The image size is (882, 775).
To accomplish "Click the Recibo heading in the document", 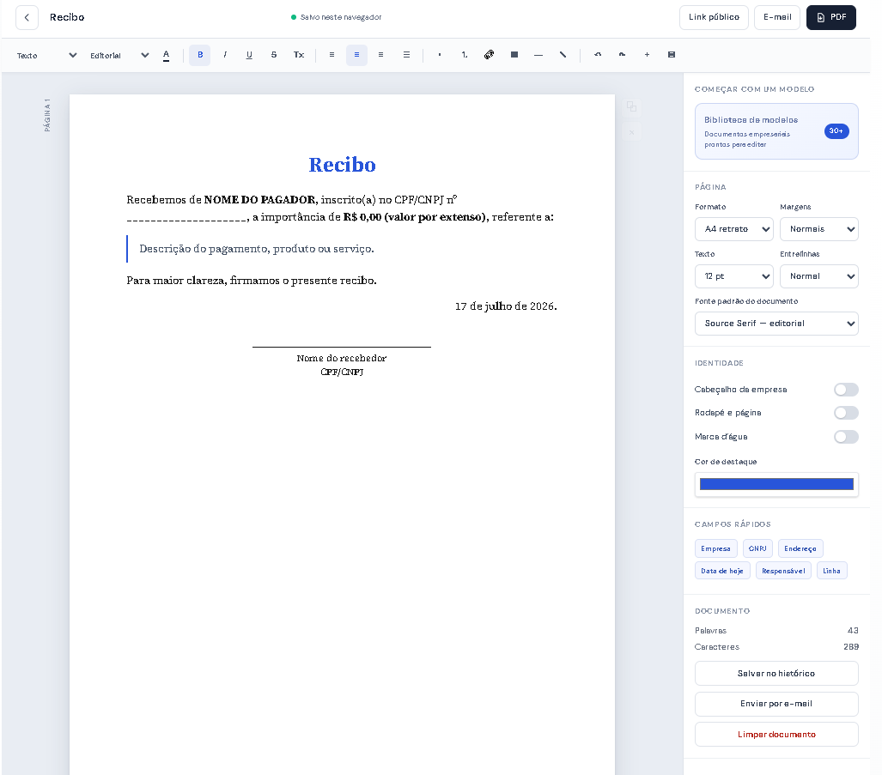I will (x=342, y=165).
